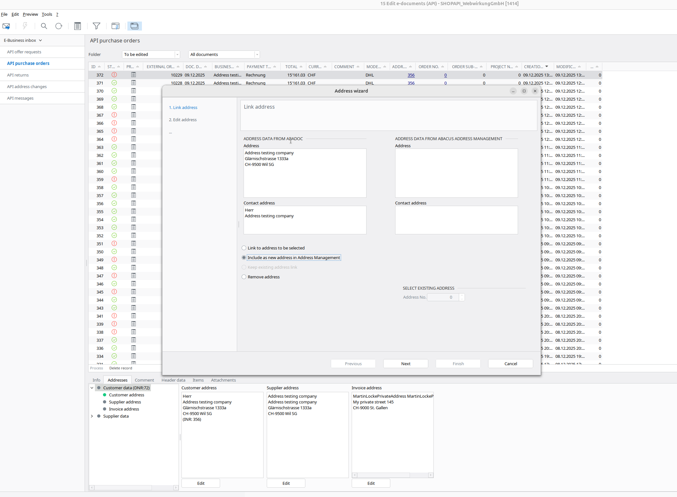
Task: Click the refresh toolbar icon
Action: 59,26
